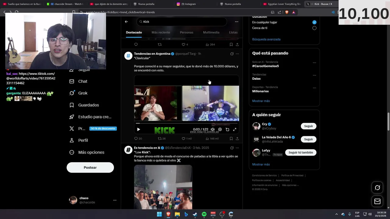Switch to the Destacado tab
This screenshot has height=219, width=390.
[x=134, y=33]
